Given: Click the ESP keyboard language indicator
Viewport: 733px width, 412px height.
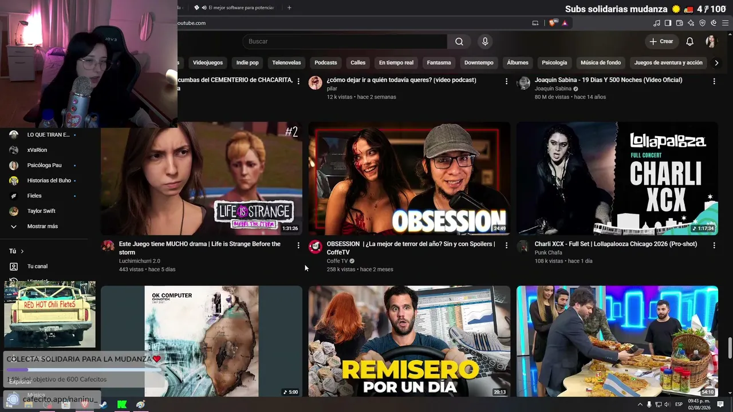Looking at the screenshot, I should pyautogui.click(x=679, y=405).
